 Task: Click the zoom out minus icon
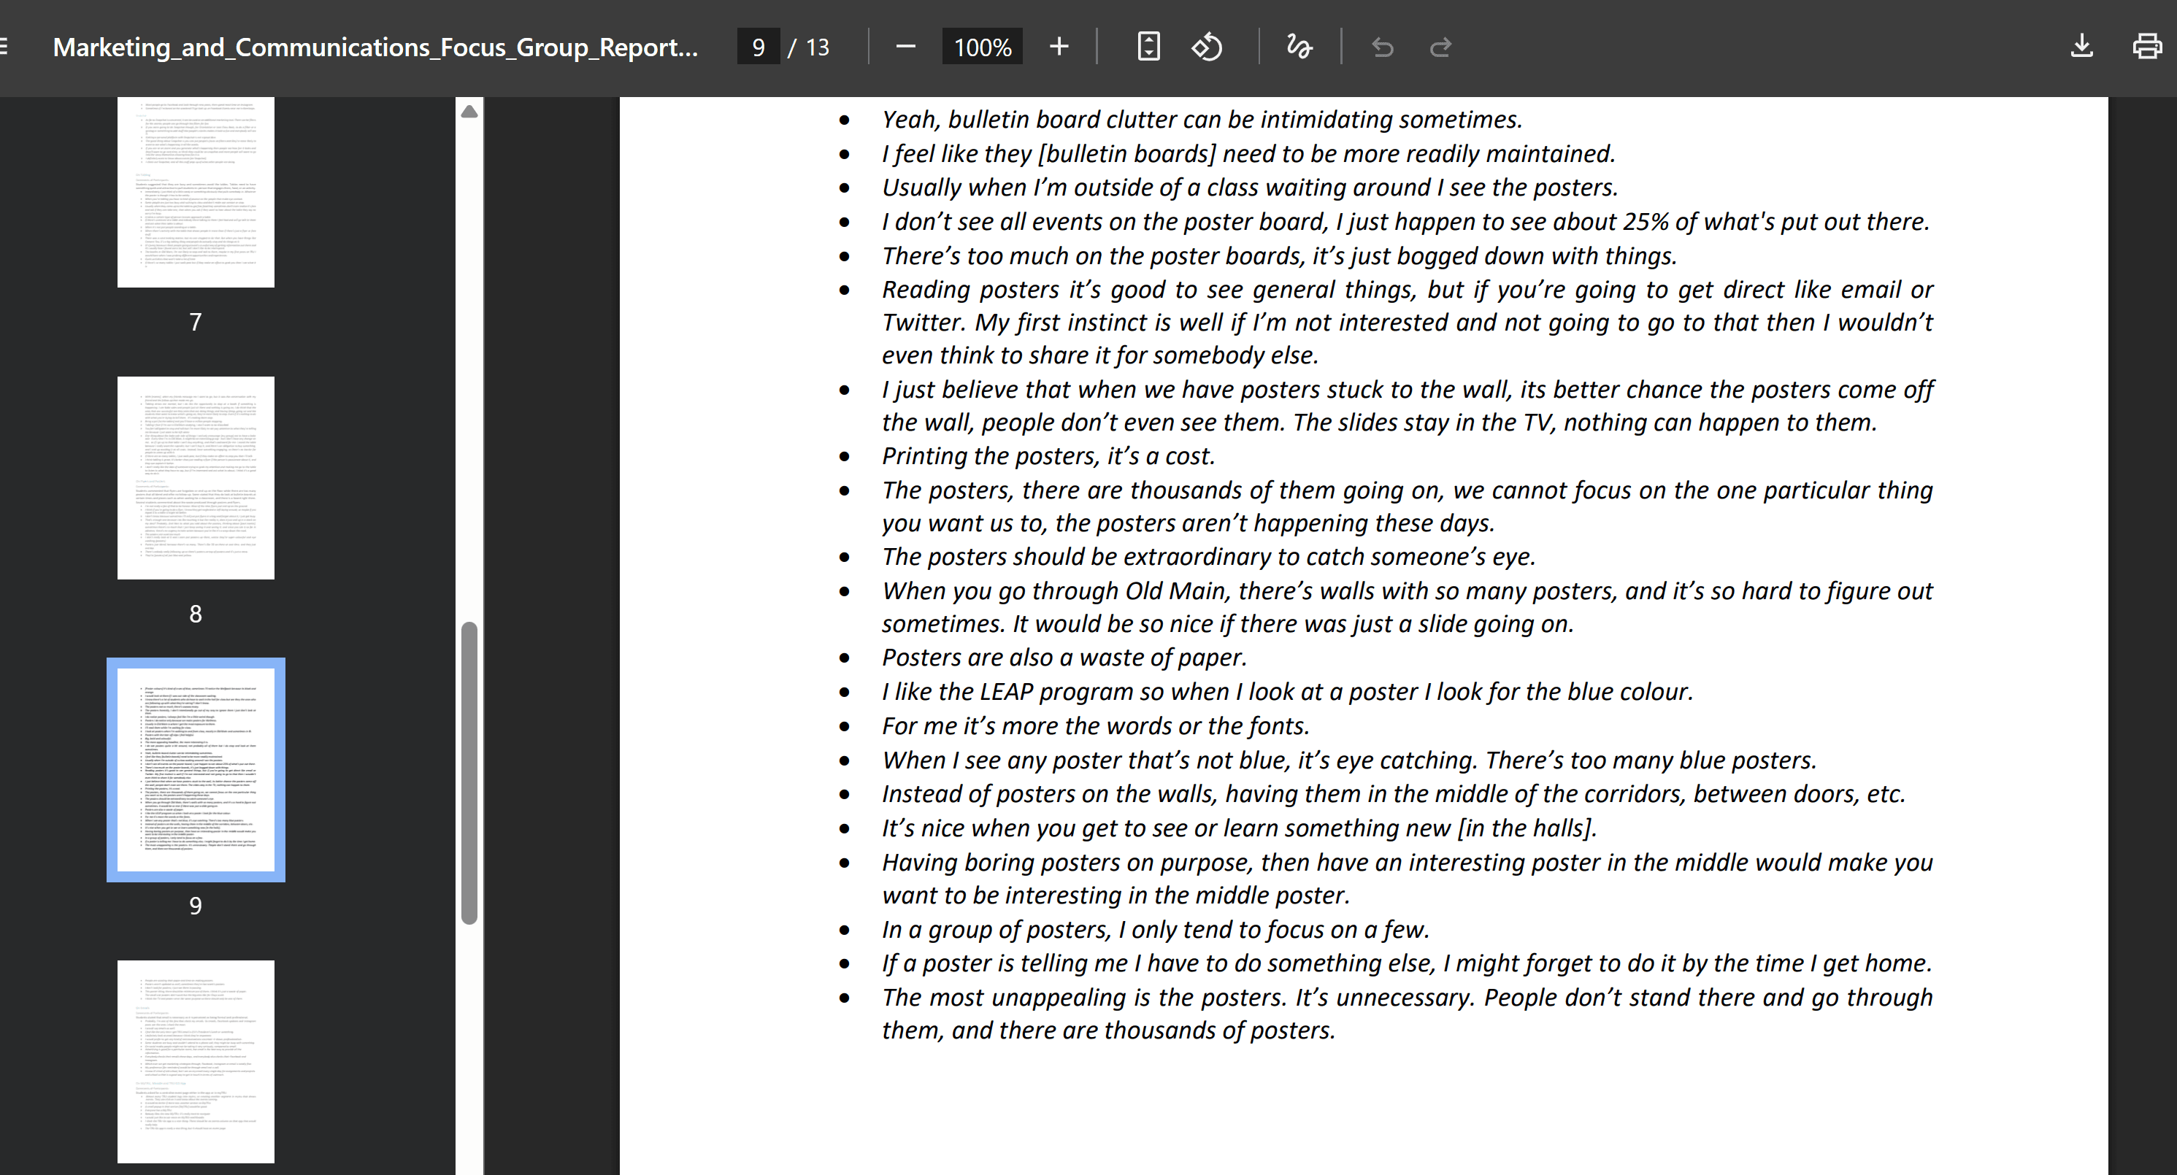(x=905, y=47)
